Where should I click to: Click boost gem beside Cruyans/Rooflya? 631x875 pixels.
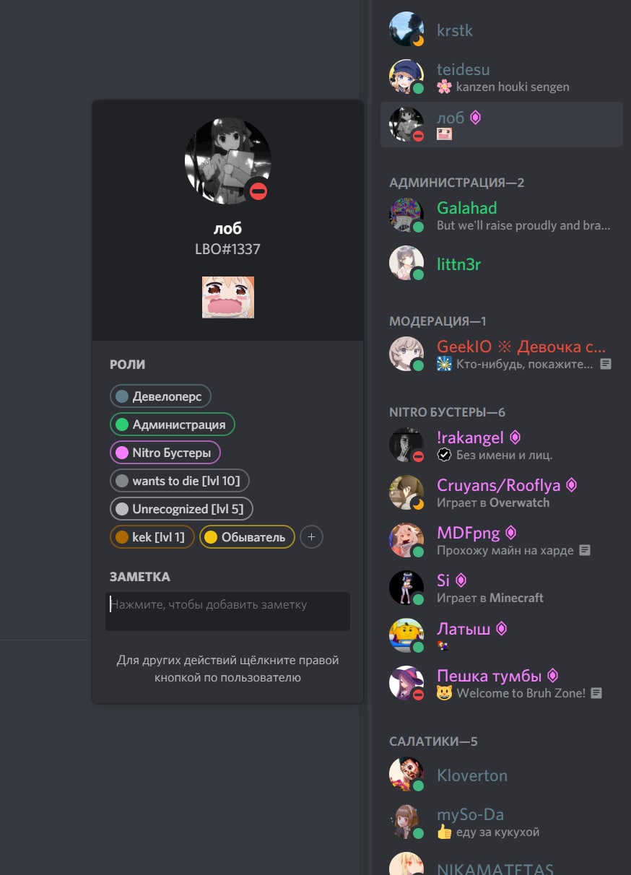click(571, 485)
